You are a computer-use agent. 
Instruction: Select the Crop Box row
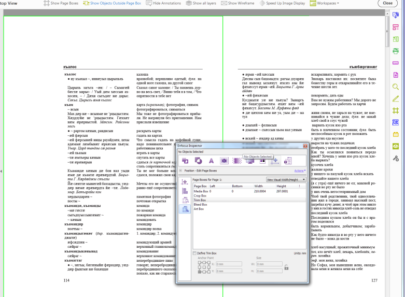click(x=249, y=196)
